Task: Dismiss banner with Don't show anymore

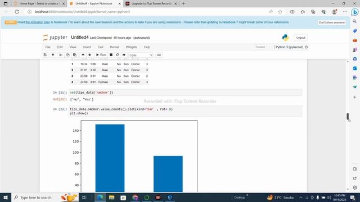Action: coord(332,22)
